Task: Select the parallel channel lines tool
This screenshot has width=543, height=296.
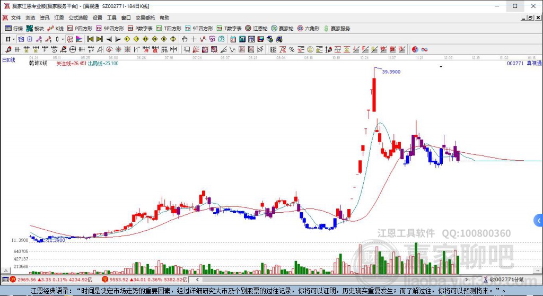Action: tap(260, 49)
